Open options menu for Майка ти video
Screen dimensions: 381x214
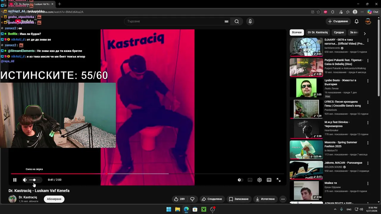pos(368,183)
